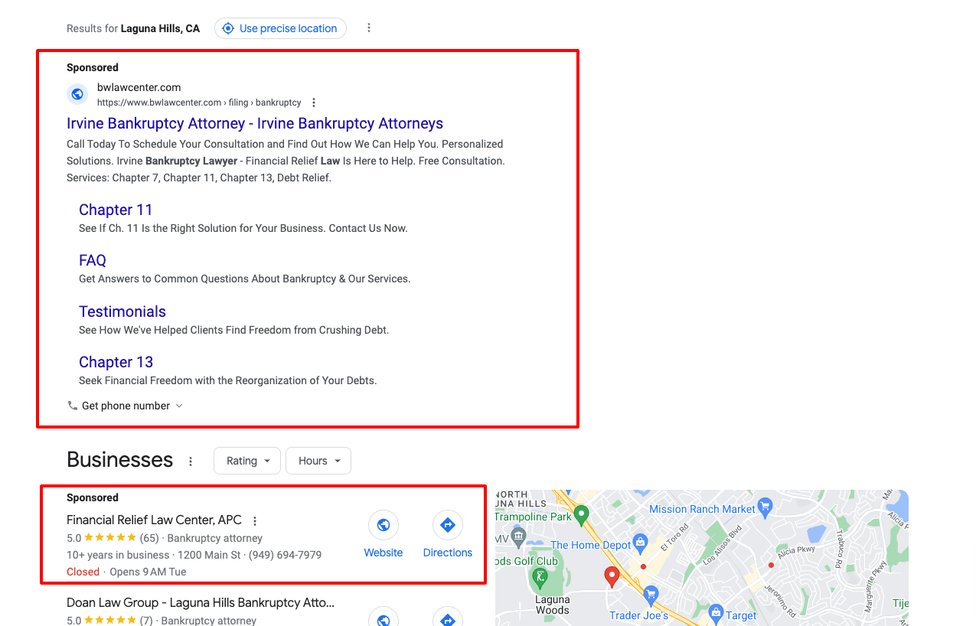The image size is (976, 626).
Task: Click The Home Depot marker on map
Action: coord(641,544)
